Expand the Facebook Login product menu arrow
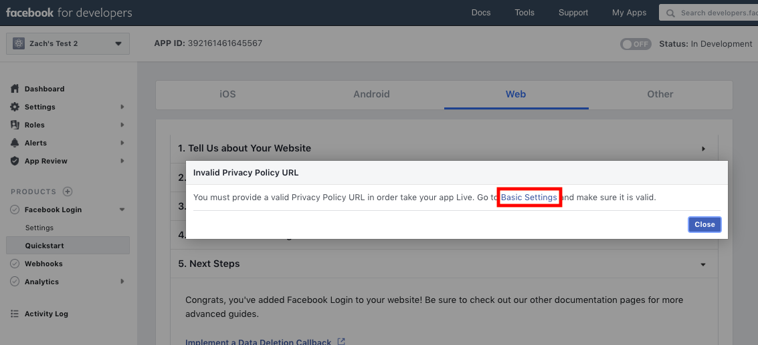Viewport: 758px width, 345px height. [x=122, y=210]
